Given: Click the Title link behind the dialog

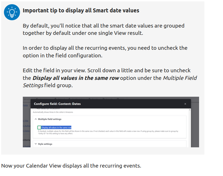Looking at the screenshot, I should tap(26, 121).
